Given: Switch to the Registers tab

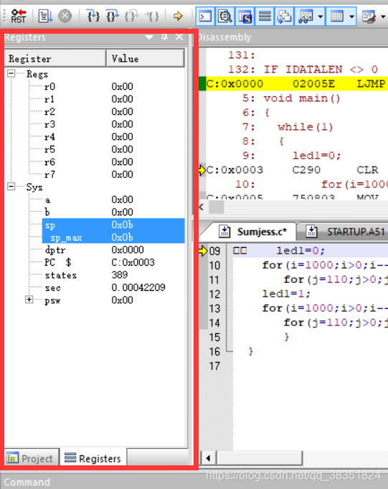Looking at the screenshot, I should tap(93, 458).
